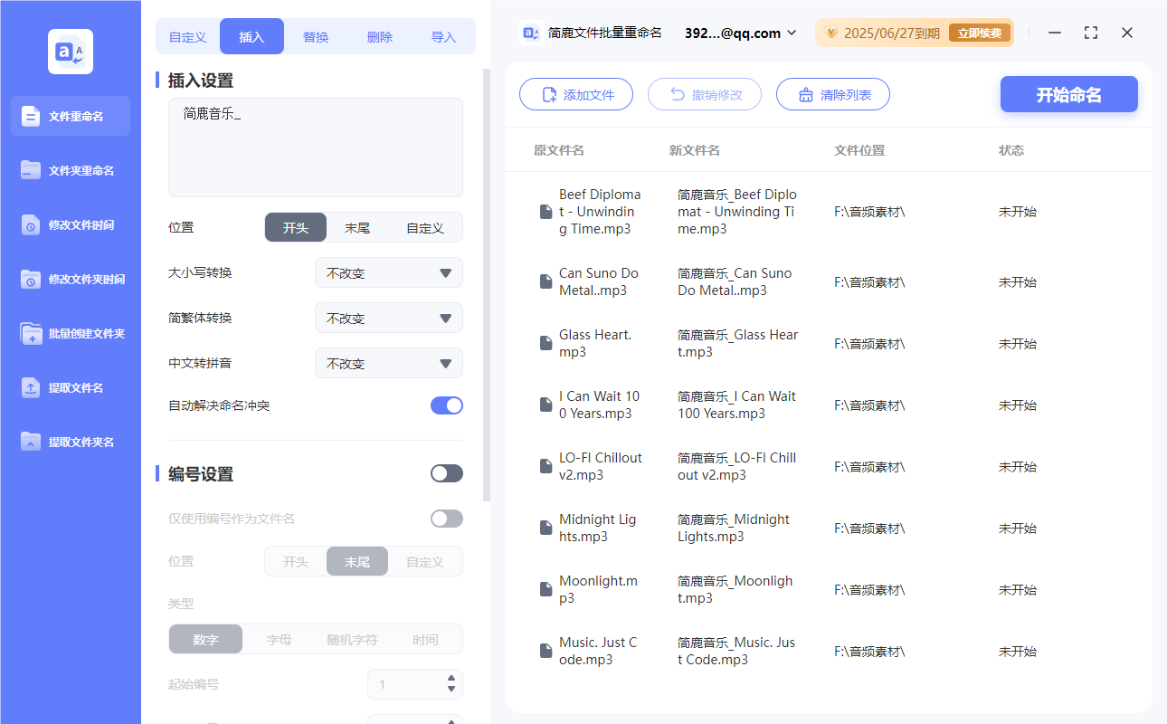Disable 自动解决命名冲突
1167x724 pixels.
tap(446, 405)
